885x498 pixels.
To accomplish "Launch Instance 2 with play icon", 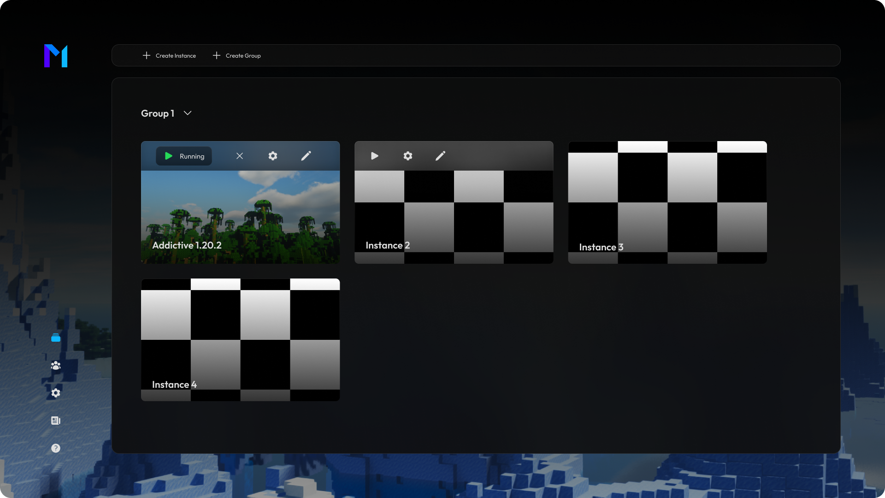I will click(x=375, y=156).
